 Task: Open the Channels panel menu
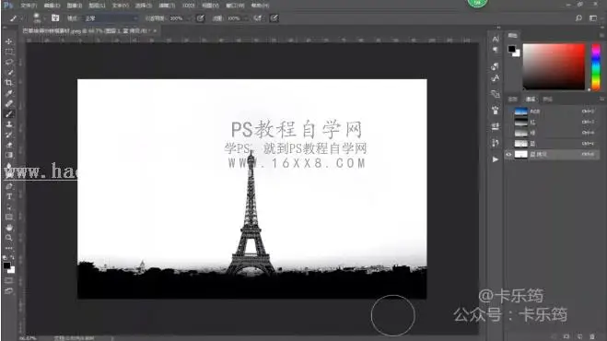click(601, 100)
